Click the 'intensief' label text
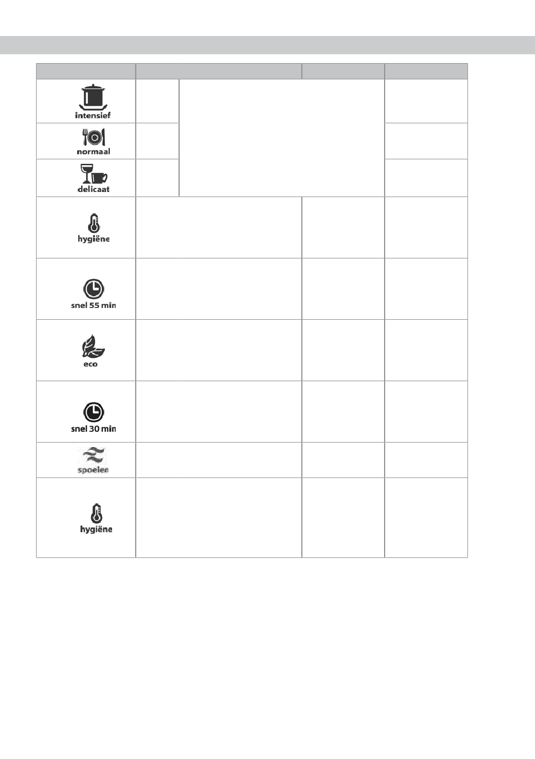The image size is (535, 759). point(93,115)
